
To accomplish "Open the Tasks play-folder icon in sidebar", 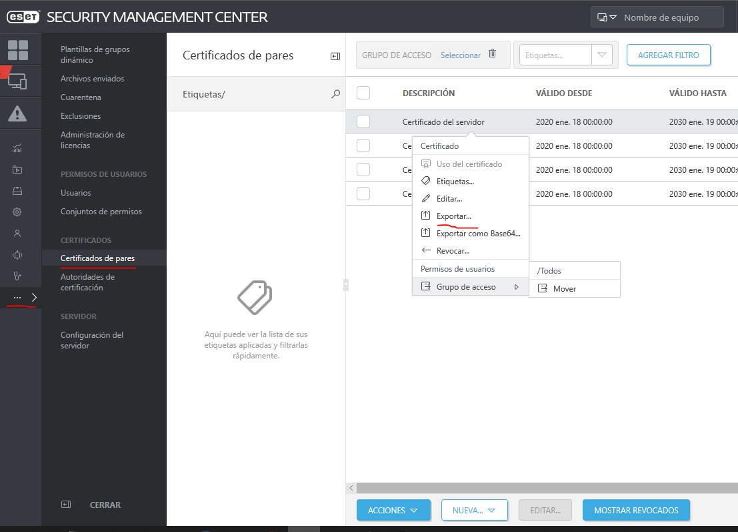I will click(17, 170).
